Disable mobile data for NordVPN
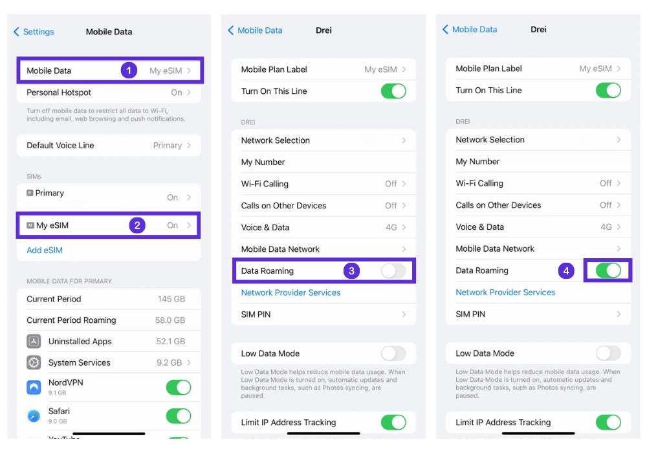647x453 pixels. (x=179, y=387)
